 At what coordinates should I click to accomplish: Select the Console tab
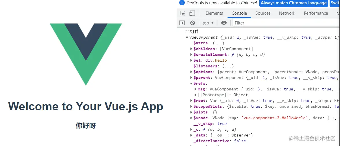pos(239,13)
